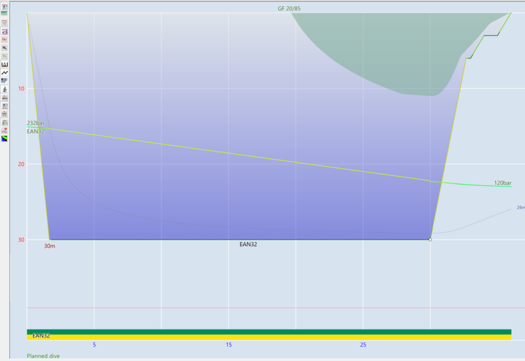Toggle the rainbow tissue heatmap icon
The image size is (525, 361).
(x=5, y=138)
